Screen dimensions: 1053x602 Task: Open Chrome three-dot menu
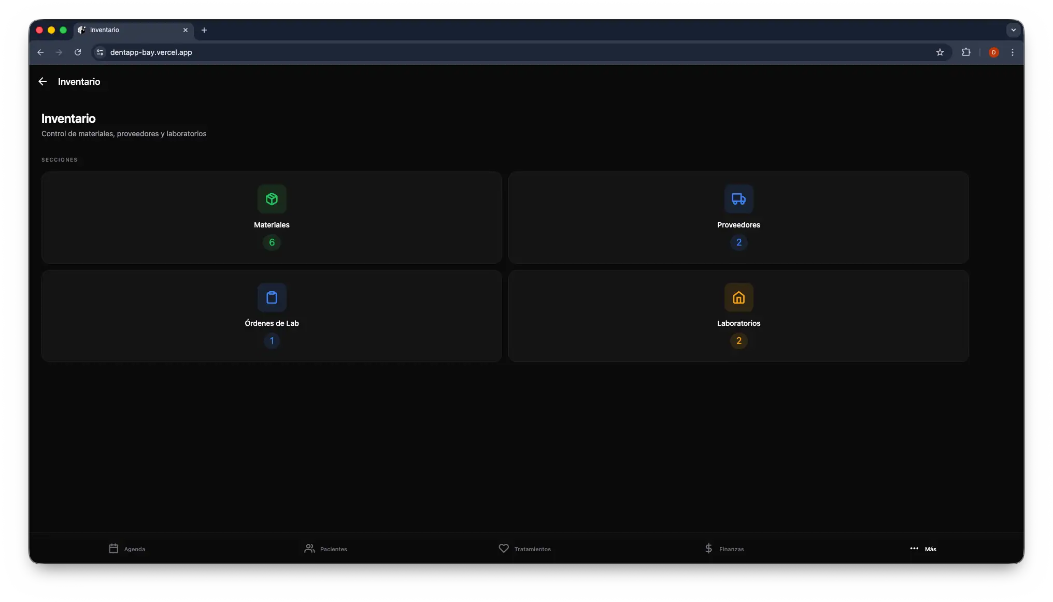[1012, 52]
